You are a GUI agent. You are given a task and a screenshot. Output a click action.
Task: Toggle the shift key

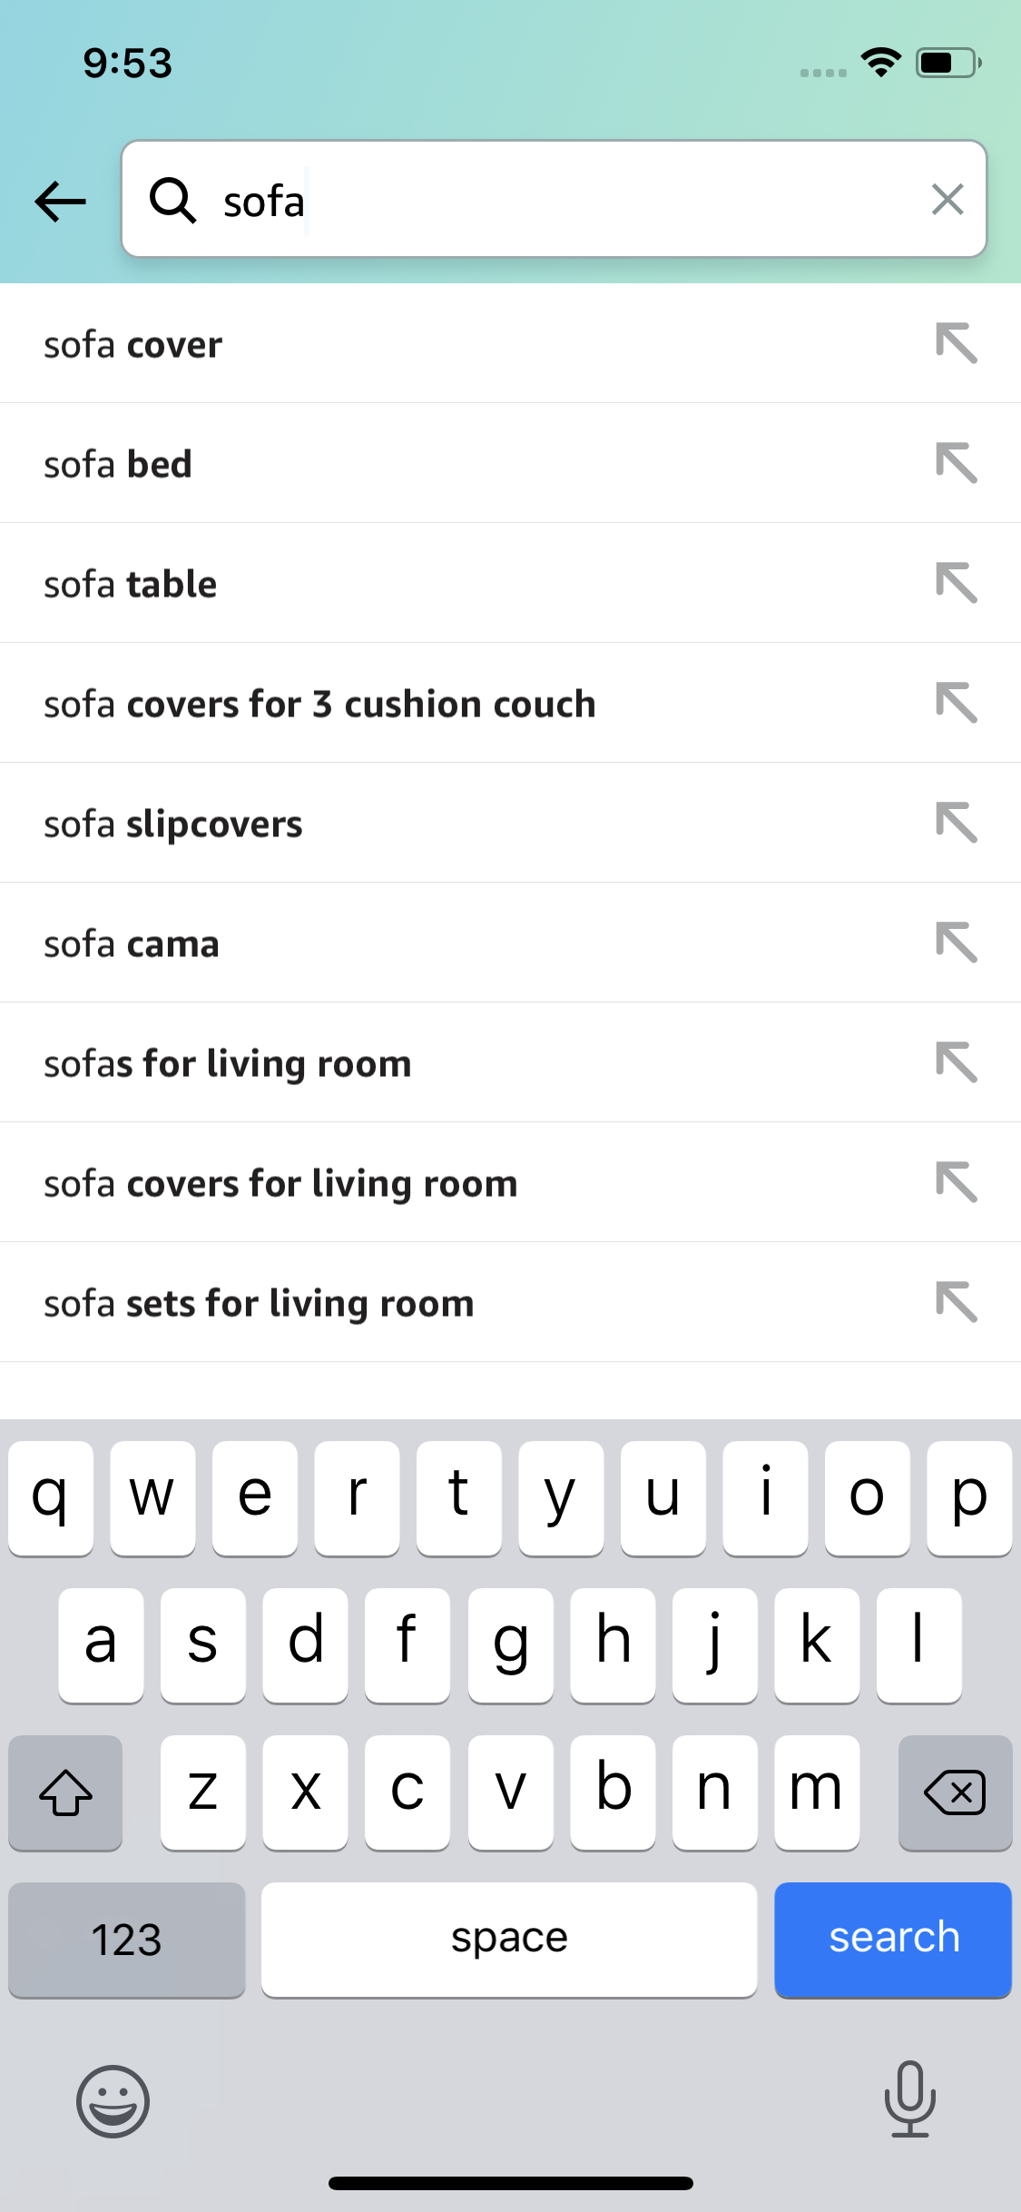click(x=64, y=1792)
